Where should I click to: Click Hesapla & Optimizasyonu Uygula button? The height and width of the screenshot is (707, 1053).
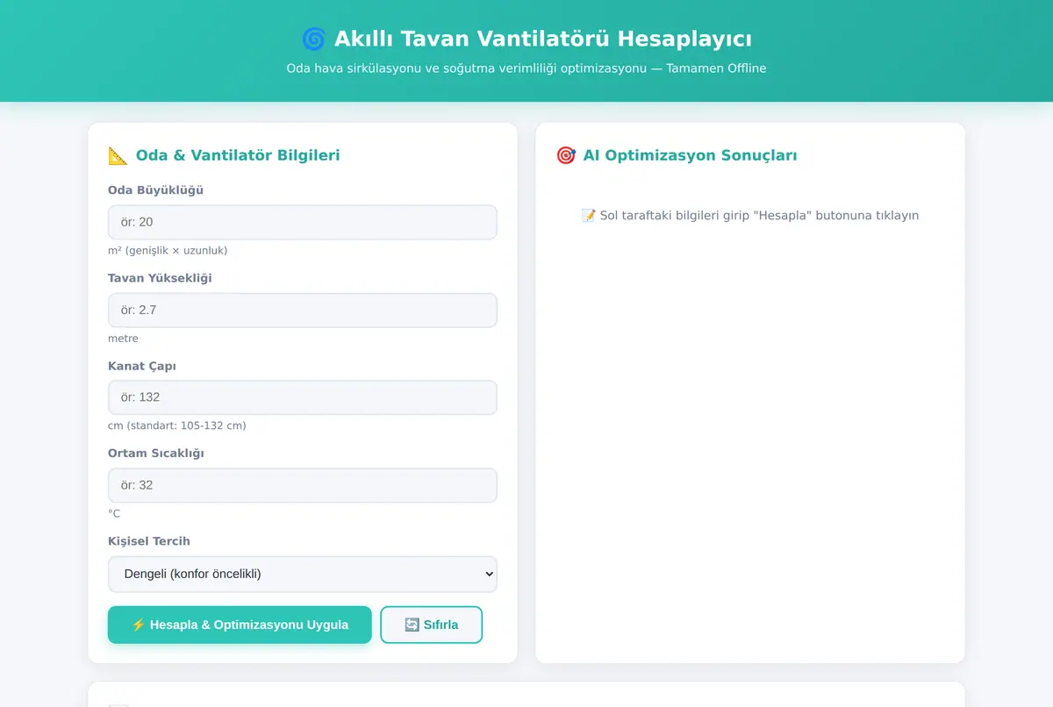click(x=240, y=625)
